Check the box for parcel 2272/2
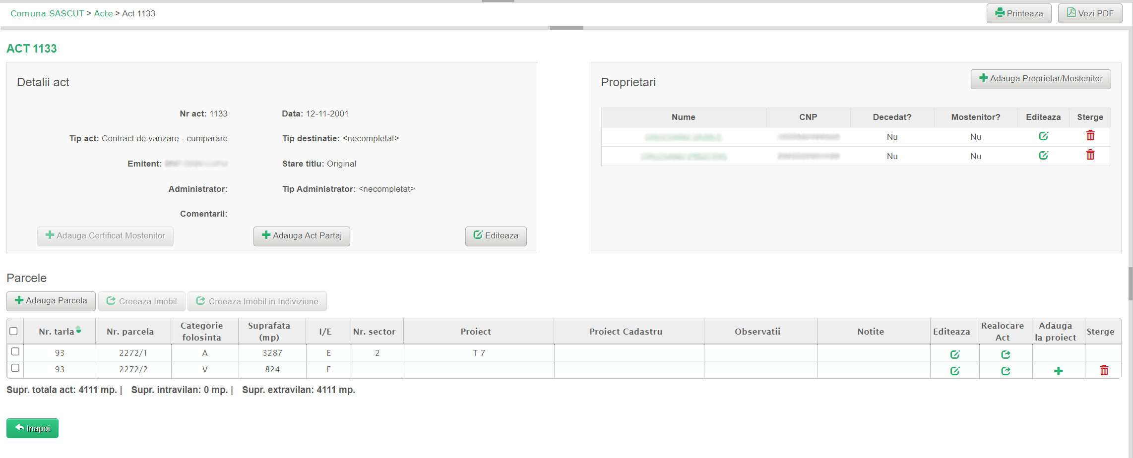1133x458 pixels. pyautogui.click(x=15, y=368)
